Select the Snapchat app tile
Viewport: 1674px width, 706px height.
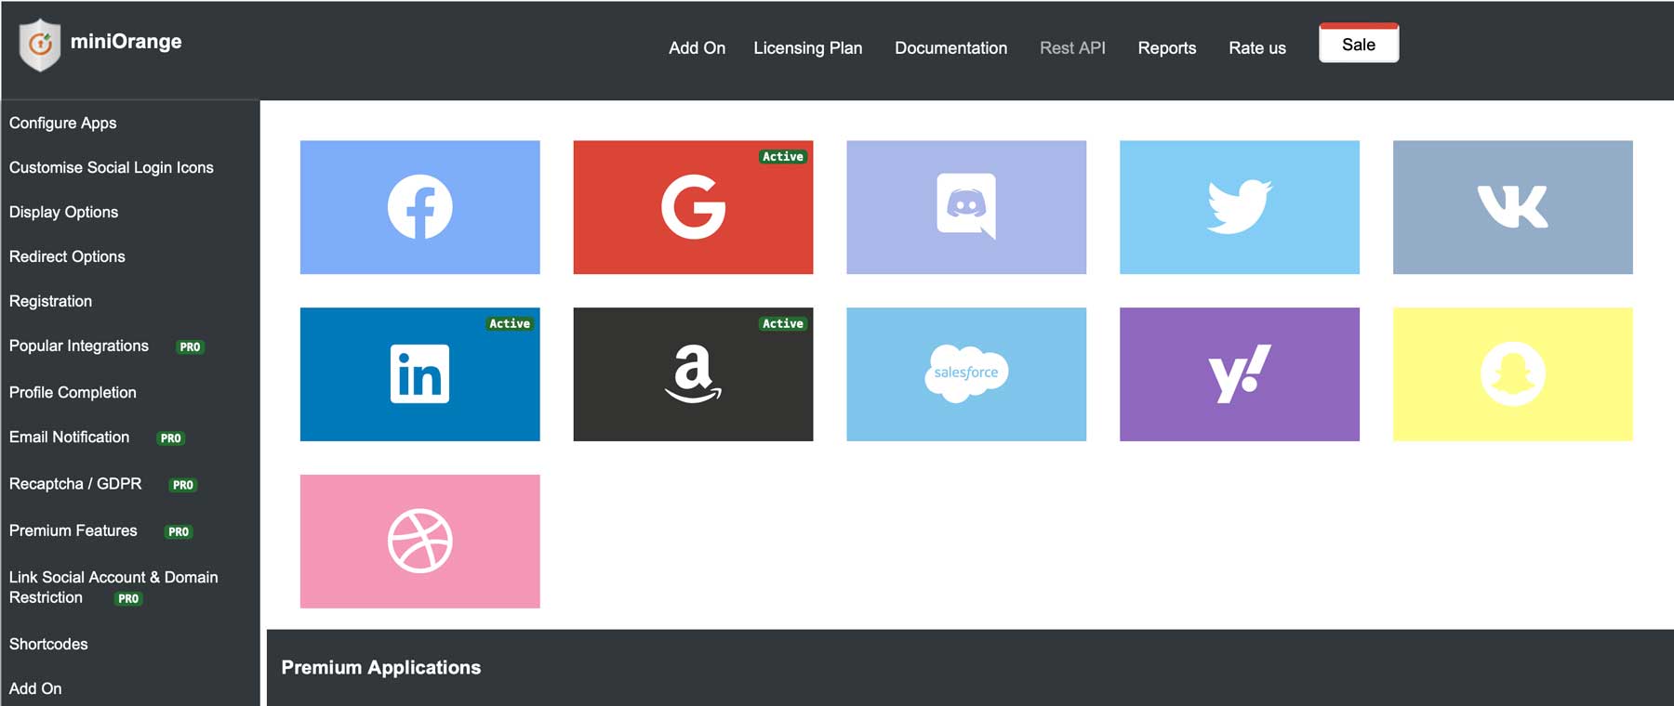pyautogui.click(x=1513, y=374)
